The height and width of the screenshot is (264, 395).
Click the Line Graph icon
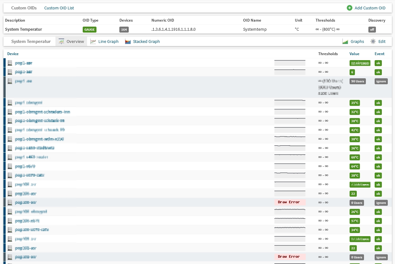pos(93,41)
